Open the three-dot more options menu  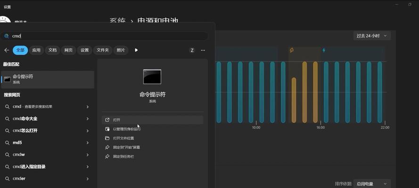click(x=203, y=50)
